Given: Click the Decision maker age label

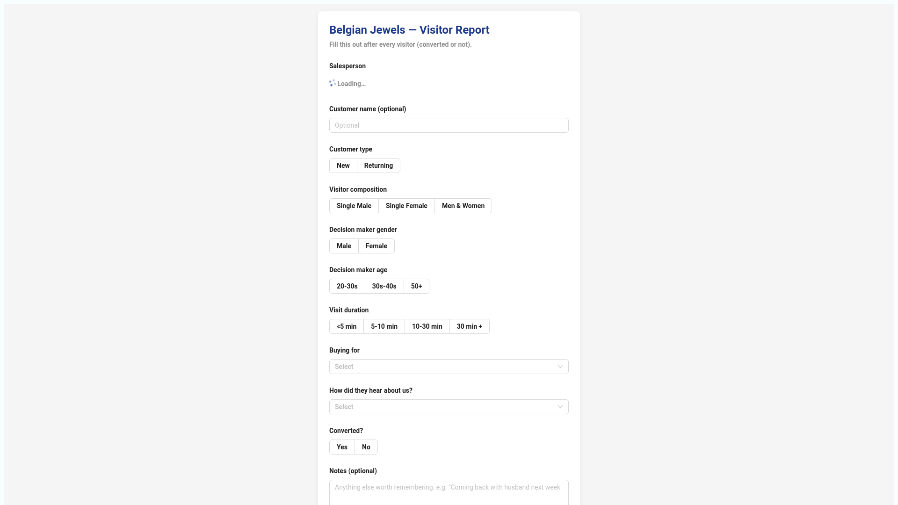Looking at the screenshot, I should pyautogui.click(x=358, y=270).
